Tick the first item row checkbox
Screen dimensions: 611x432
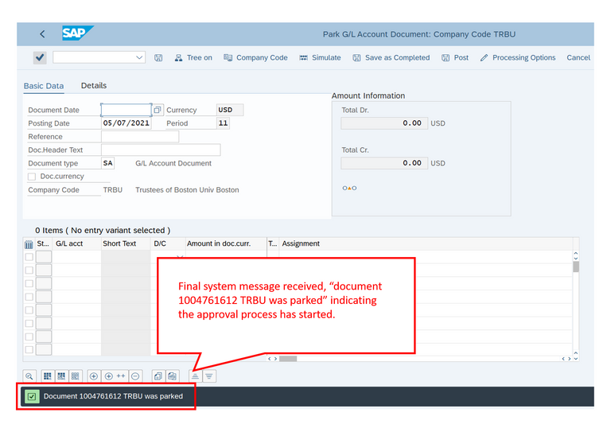click(29, 257)
